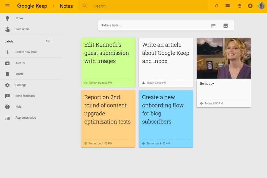Open Settings from the sidebar
267x178 pixels.
21,85
